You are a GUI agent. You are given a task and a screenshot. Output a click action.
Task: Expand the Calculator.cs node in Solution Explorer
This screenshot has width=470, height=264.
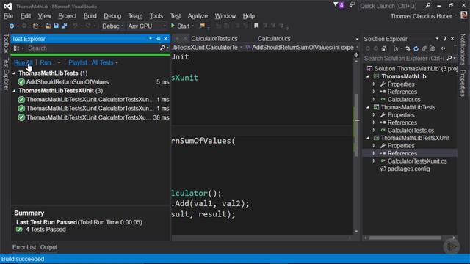click(x=374, y=100)
